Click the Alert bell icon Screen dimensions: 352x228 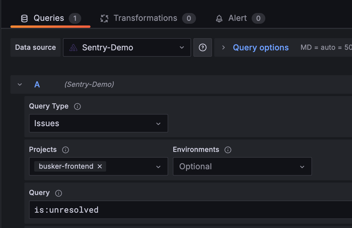coord(219,19)
